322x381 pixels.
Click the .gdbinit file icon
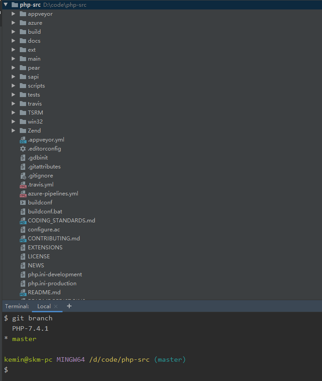pos(23,158)
